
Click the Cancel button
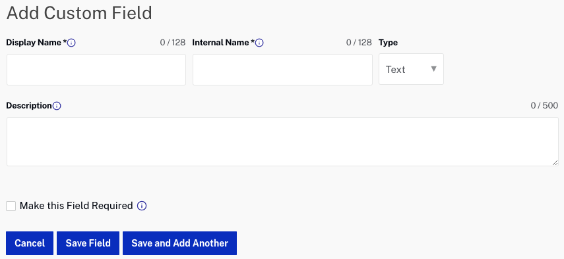click(x=30, y=243)
